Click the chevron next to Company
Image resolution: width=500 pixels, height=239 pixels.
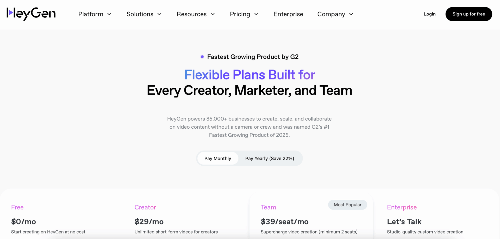(x=351, y=14)
